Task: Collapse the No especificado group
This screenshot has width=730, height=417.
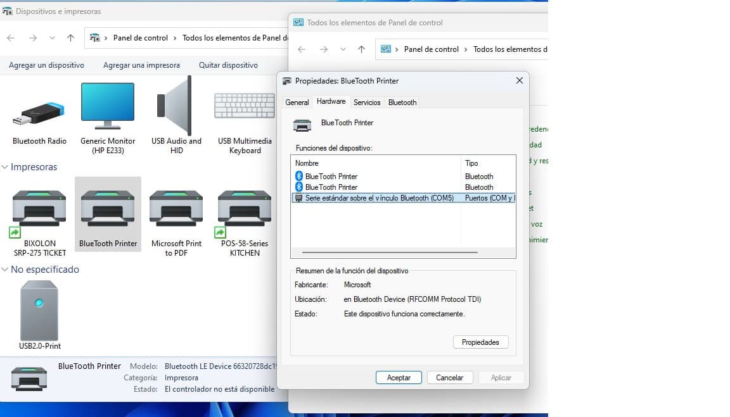Action: pos(4,270)
